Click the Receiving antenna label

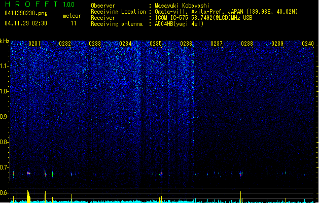coord(117,24)
